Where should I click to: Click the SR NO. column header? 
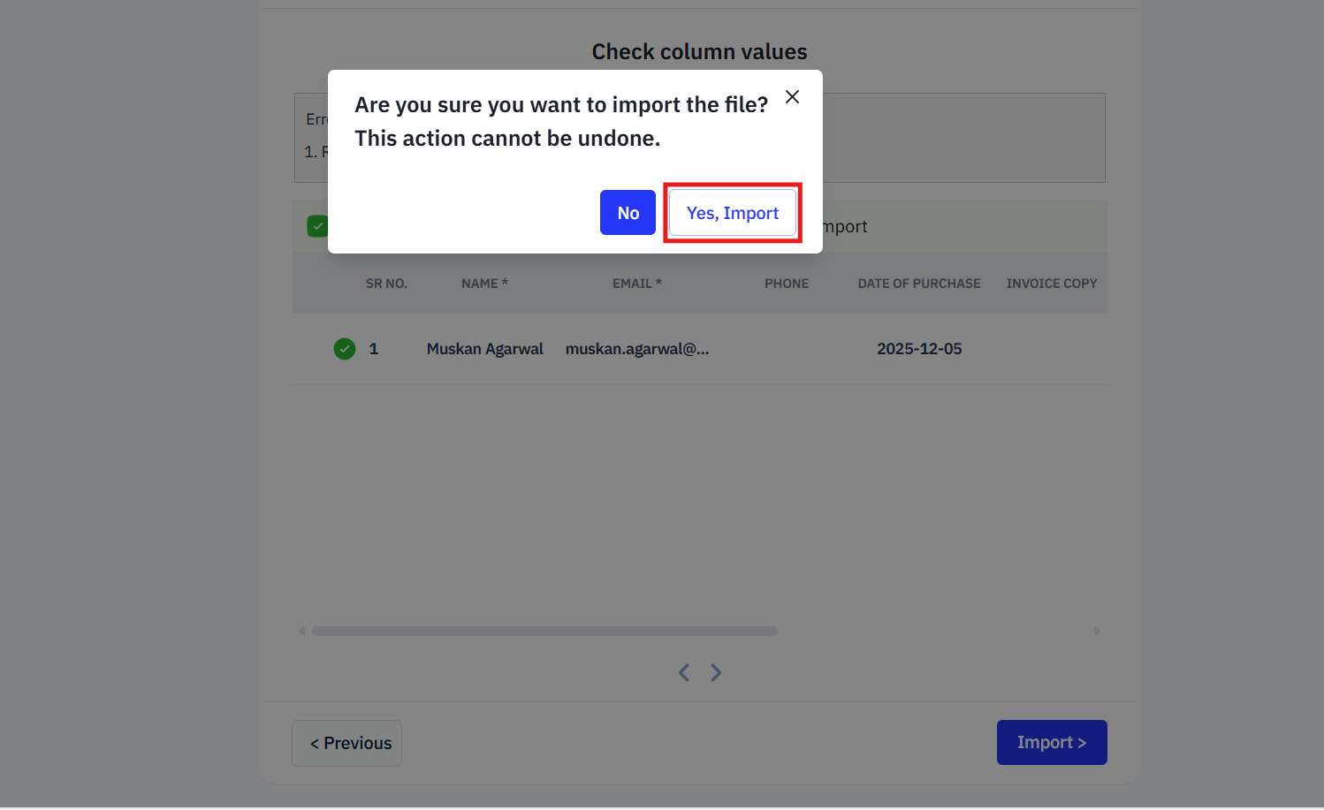386,284
